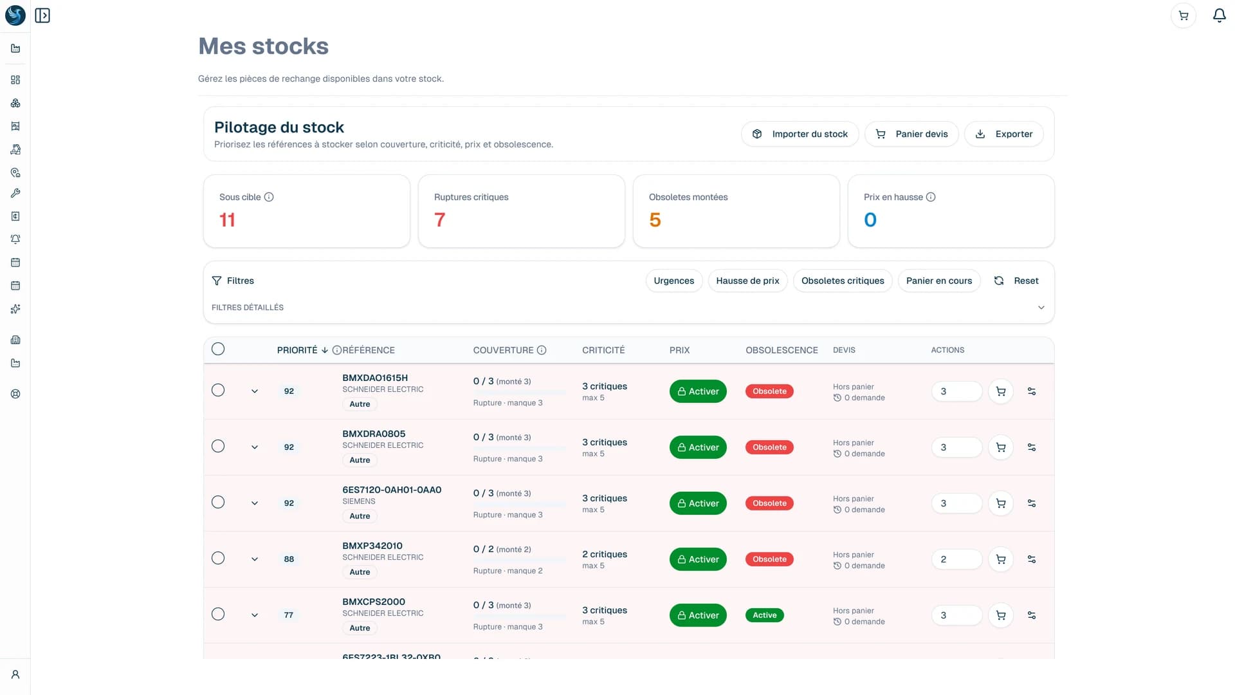Edit quantity field for BMXP342010 row

pyautogui.click(x=956, y=559)
